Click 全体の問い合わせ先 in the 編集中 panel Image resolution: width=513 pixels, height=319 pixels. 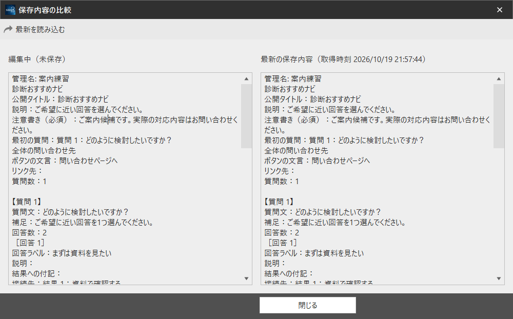[44, 150]
